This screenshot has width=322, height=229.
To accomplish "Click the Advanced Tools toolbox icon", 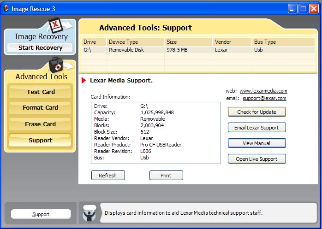I will (56, 65).
